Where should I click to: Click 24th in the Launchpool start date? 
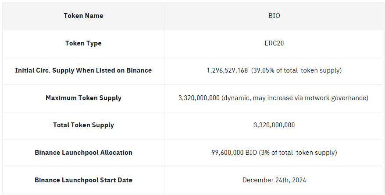pos(281,180)
